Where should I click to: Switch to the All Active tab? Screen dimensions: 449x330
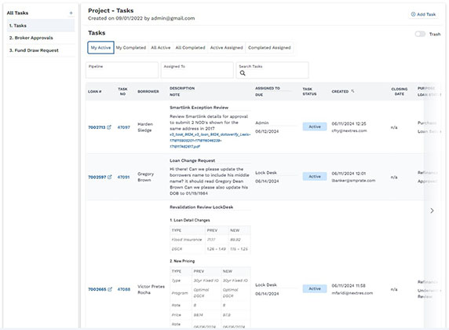161,48
